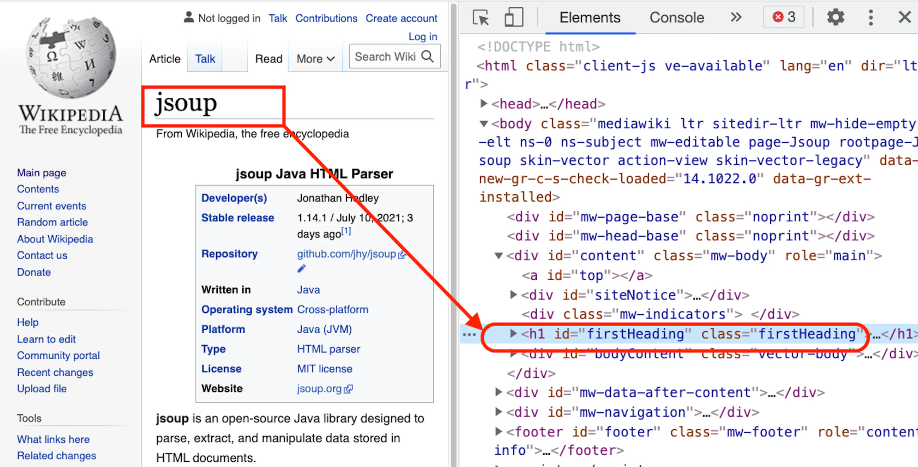Switch to the Console tab
This screenshot has height=467, width=918.
[x=676, y=17]
